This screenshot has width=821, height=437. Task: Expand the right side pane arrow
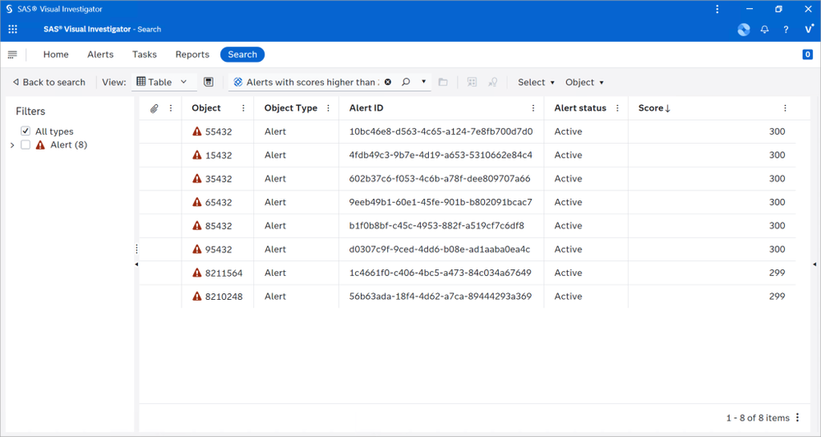814,264
